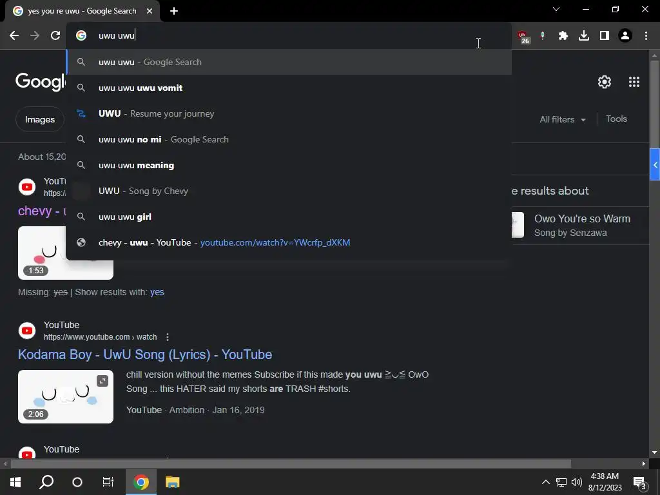Open 'Kodama Boy - UwU Song (Lyrics)' result
Viewport: 660px width, 495px height.
(x=145, y=355)
